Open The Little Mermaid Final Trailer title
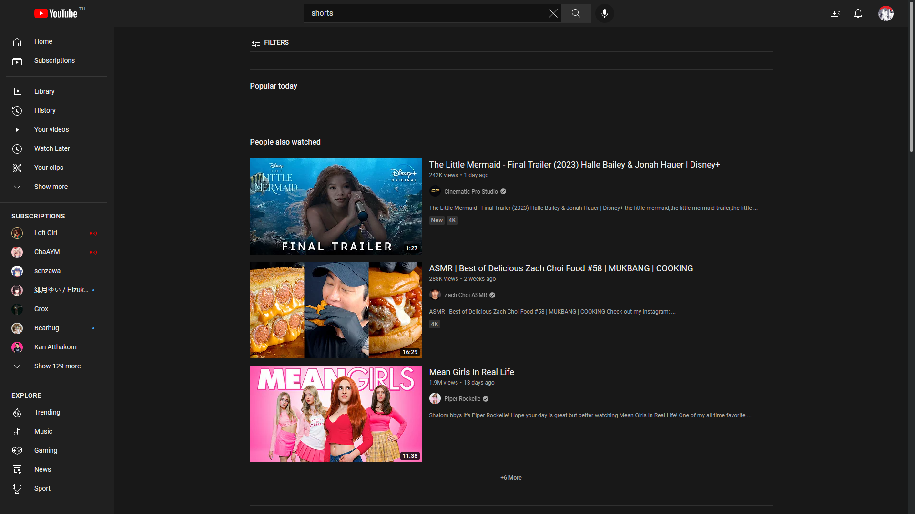This screenshot has width=915, height=514. (x=574, y=165)
